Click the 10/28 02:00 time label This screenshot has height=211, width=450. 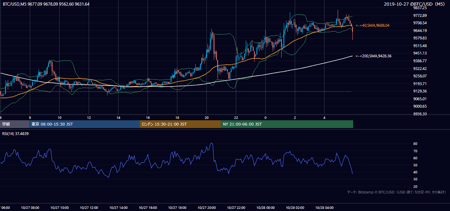click(x=295, y=207)
